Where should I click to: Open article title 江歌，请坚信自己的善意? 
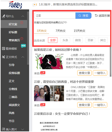click(64, 82)
